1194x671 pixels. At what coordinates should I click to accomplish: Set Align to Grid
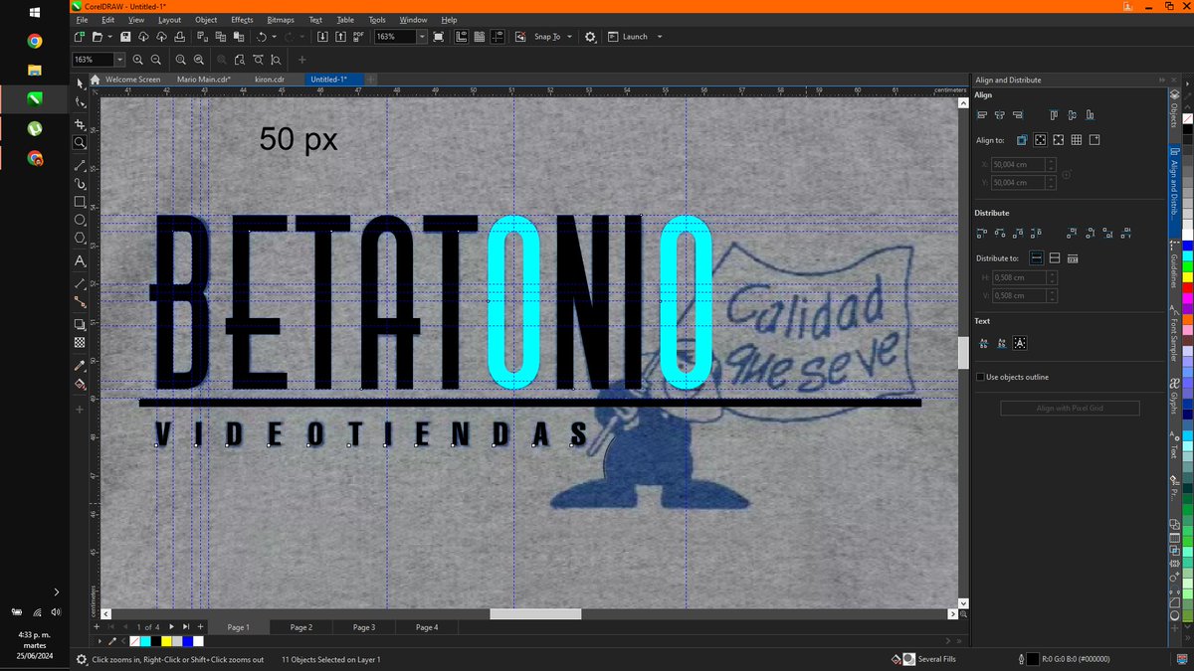1076,140
